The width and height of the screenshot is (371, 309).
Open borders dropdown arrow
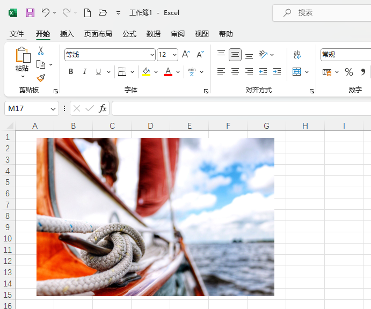point(132,72)
